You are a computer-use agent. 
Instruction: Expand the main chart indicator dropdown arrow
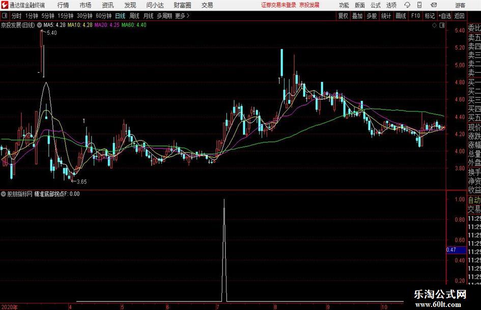(39, 25)
